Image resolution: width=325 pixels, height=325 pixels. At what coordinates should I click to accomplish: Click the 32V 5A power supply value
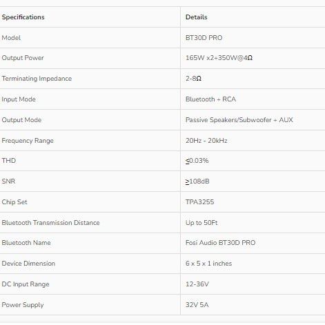pos(197,305)
